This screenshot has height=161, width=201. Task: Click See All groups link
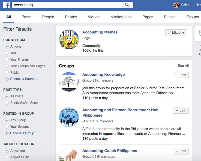[x=183, y=66]
